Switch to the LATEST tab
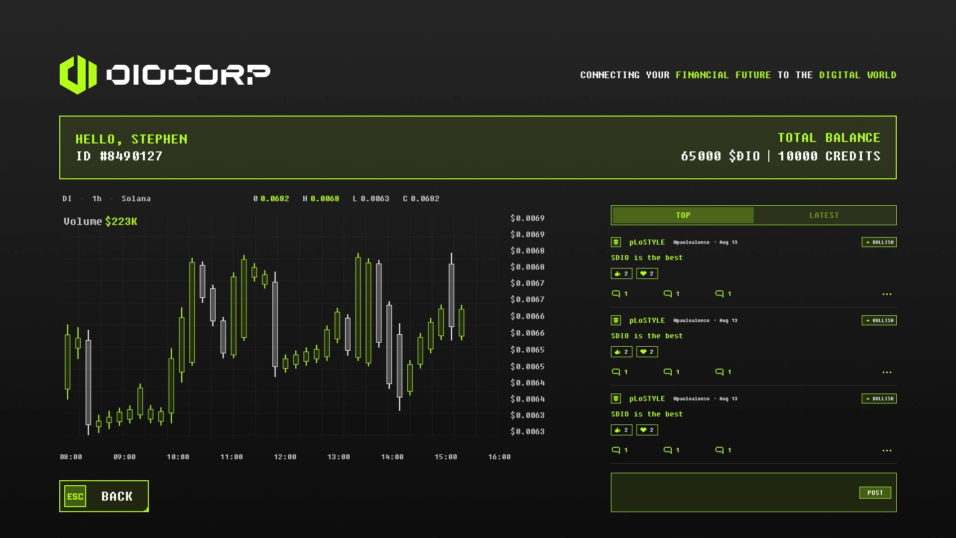The width and height of the screenshot is (956, 538). tap(824, 215)
